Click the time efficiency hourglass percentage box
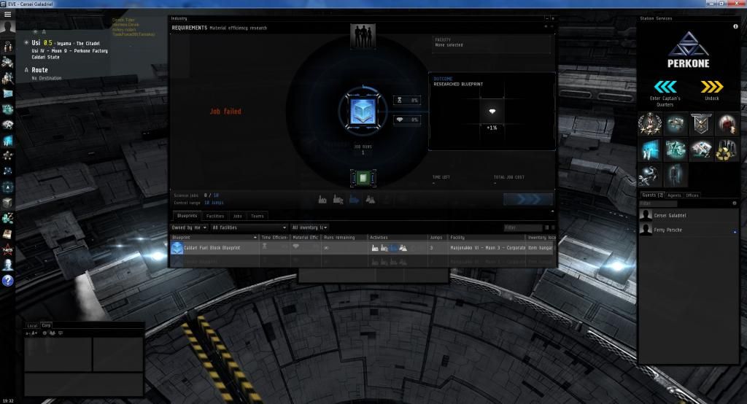The height and width of the screenshot is (404, 747). (x=407, y=100)
